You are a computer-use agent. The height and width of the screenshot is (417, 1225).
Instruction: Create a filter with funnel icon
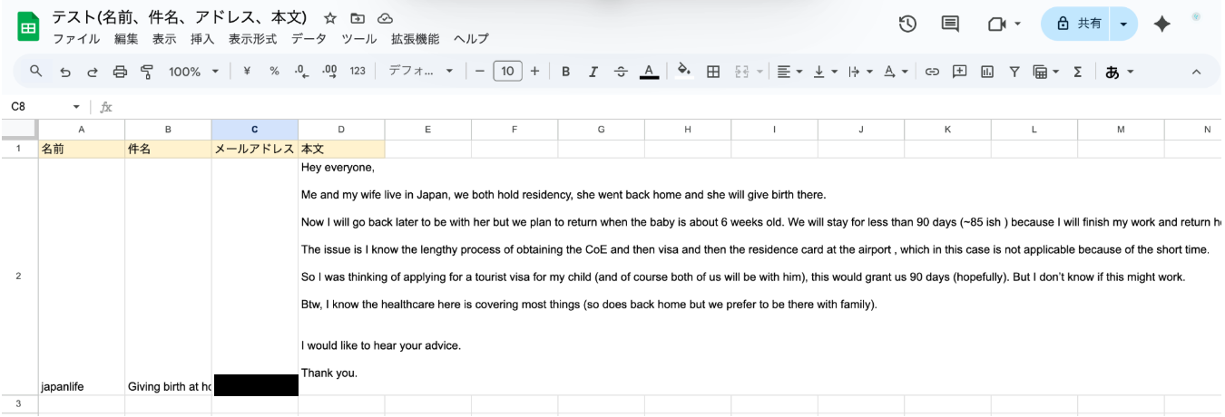coord(1014,72)
